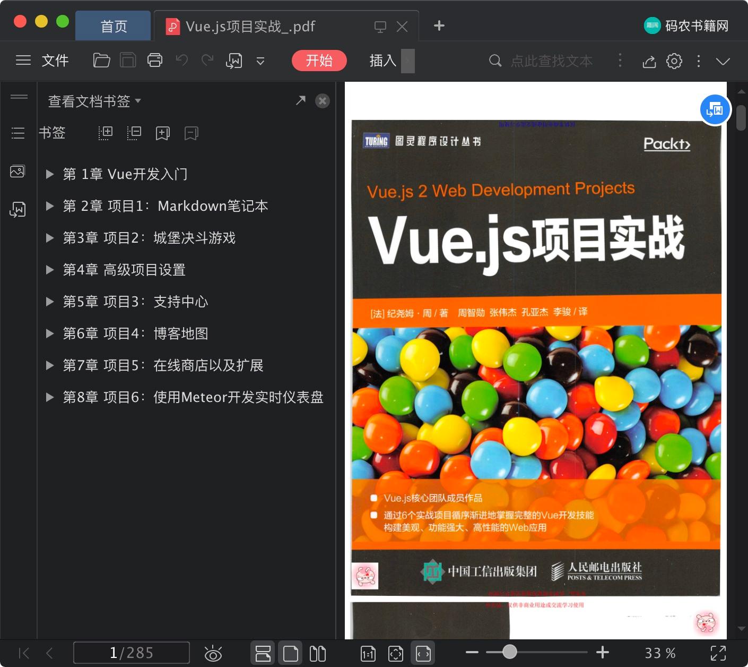
Task: Click the document vertical scrollbar thumb
Action: 741,118
